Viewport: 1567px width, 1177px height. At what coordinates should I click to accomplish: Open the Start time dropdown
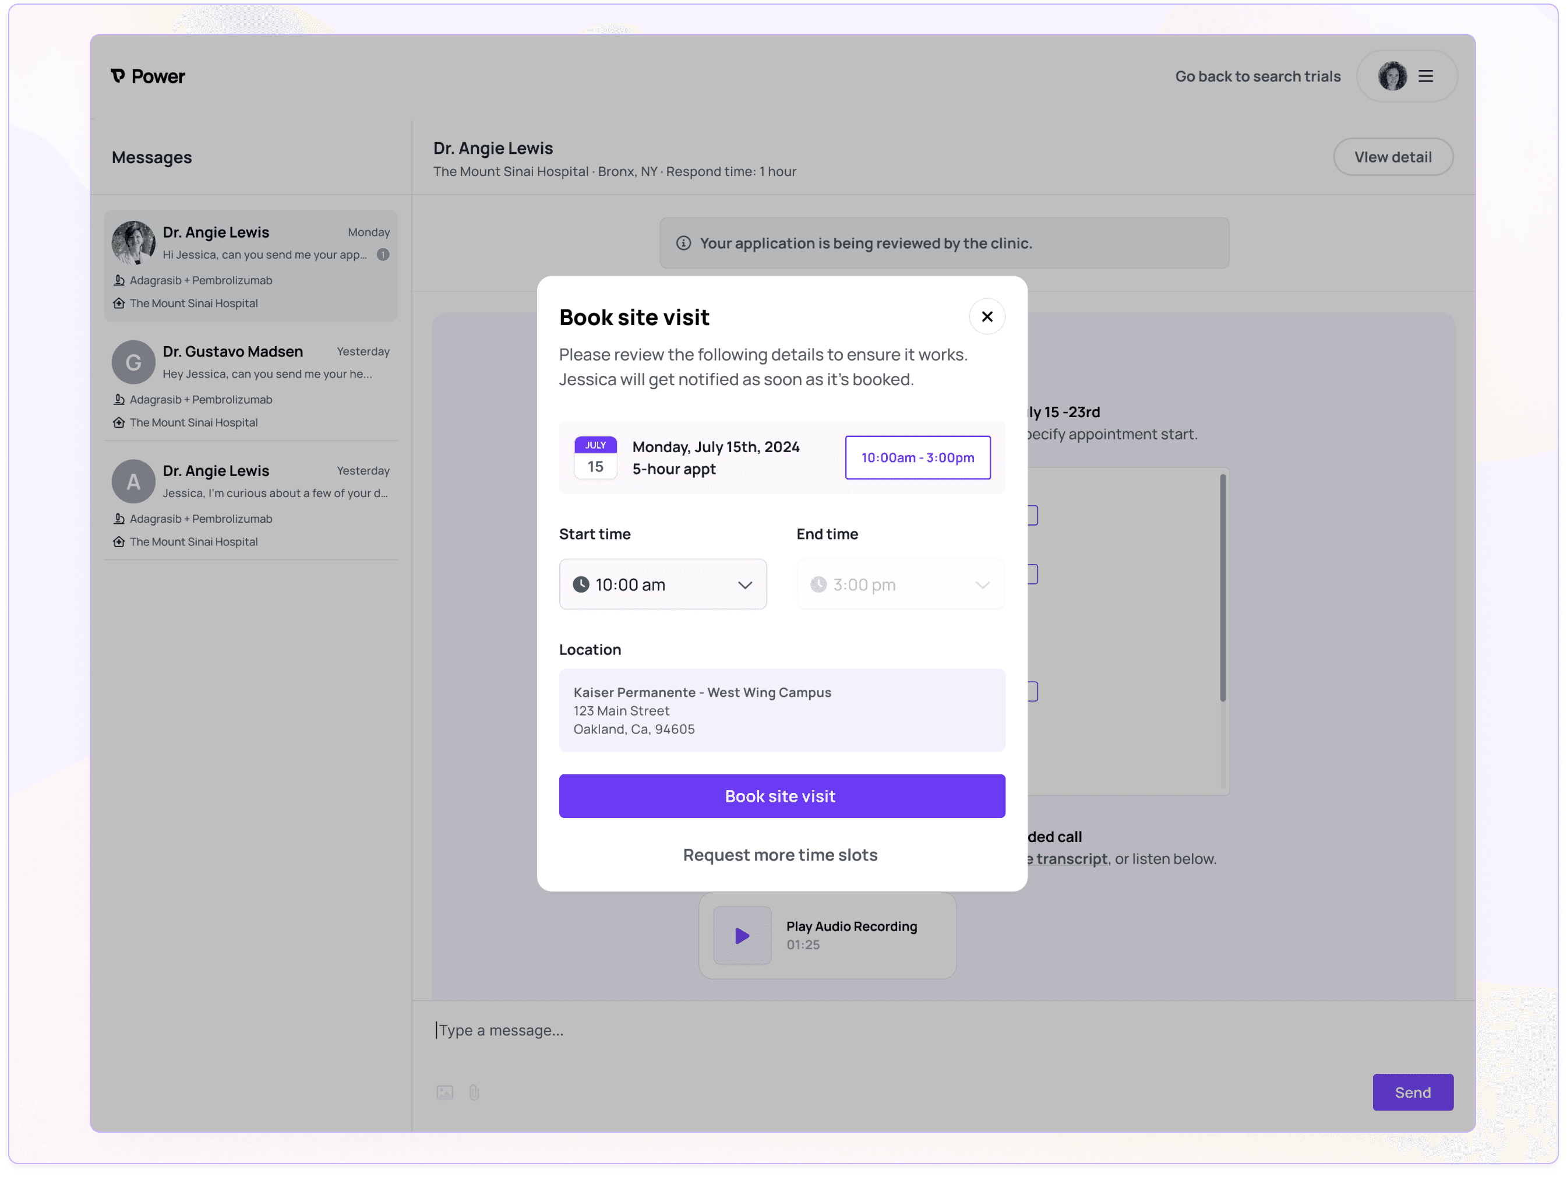tap(662, 584)
